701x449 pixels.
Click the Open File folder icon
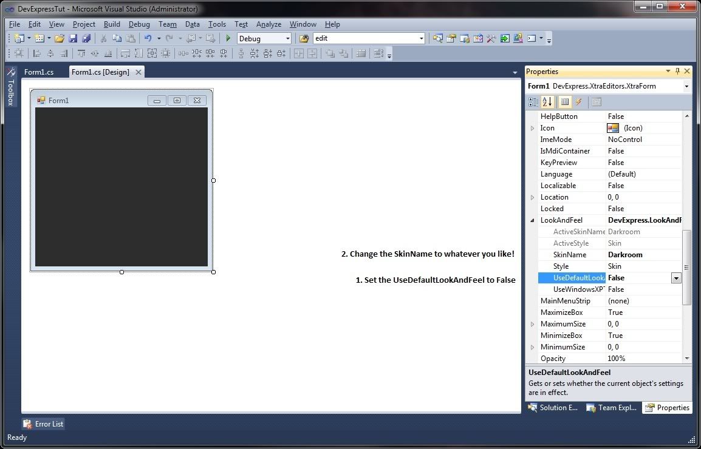point(60,38)
